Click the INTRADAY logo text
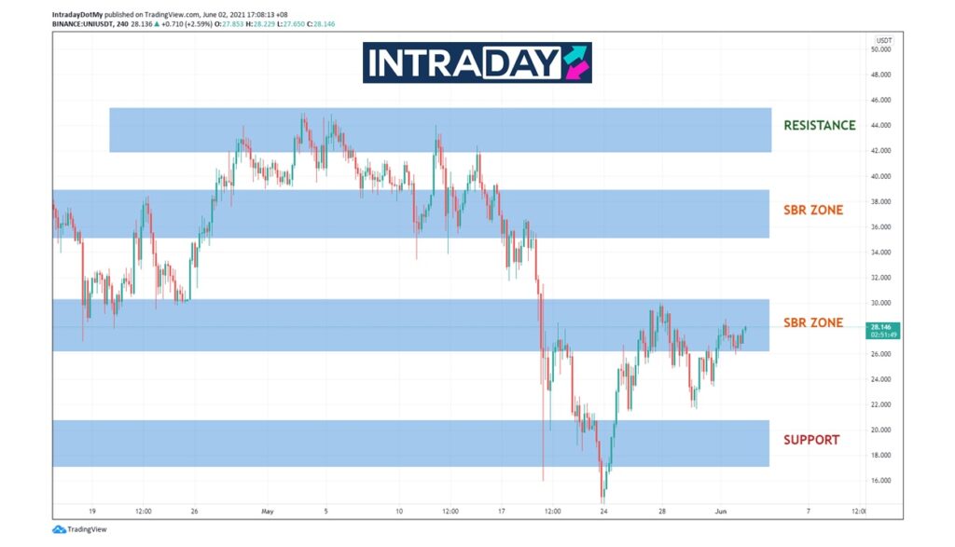955x547 pixels. [x=462, y=62]
